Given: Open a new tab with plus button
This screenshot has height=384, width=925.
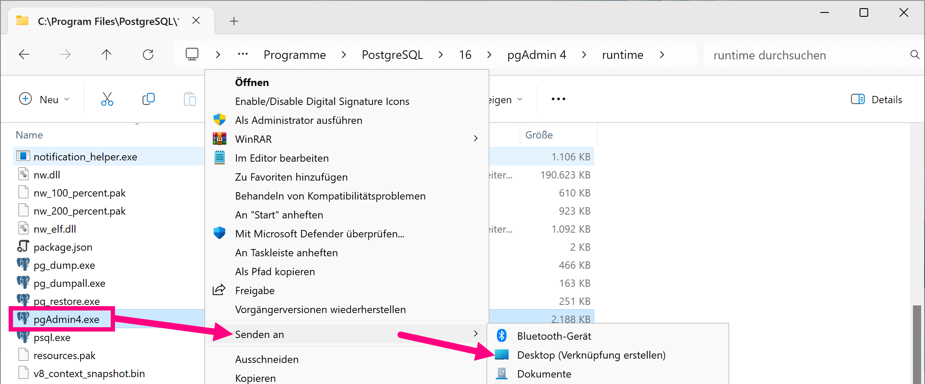Looking at the screenshot, I should (x=234, y=21).
